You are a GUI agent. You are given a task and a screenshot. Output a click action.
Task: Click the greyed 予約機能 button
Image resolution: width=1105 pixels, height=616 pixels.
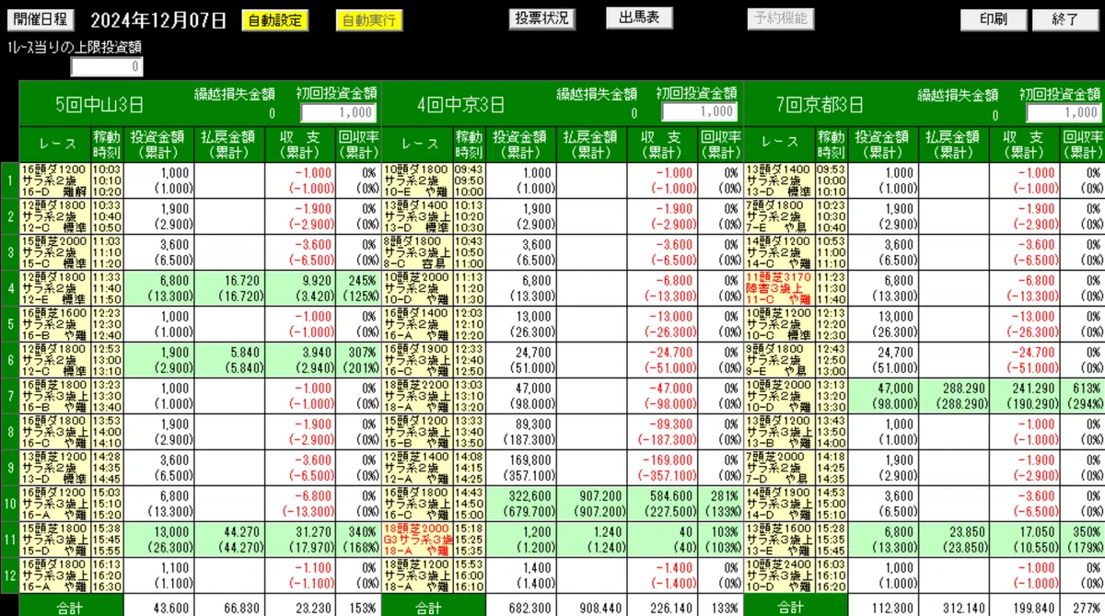780,18
